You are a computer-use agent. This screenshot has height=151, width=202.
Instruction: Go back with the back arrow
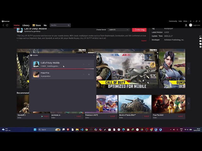(3, 25)
